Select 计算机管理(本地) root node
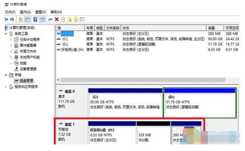The height and width of the screenshot is (151, 245). [22, 28]
